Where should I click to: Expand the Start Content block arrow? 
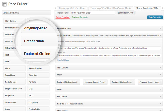click(x=160, y=67)
